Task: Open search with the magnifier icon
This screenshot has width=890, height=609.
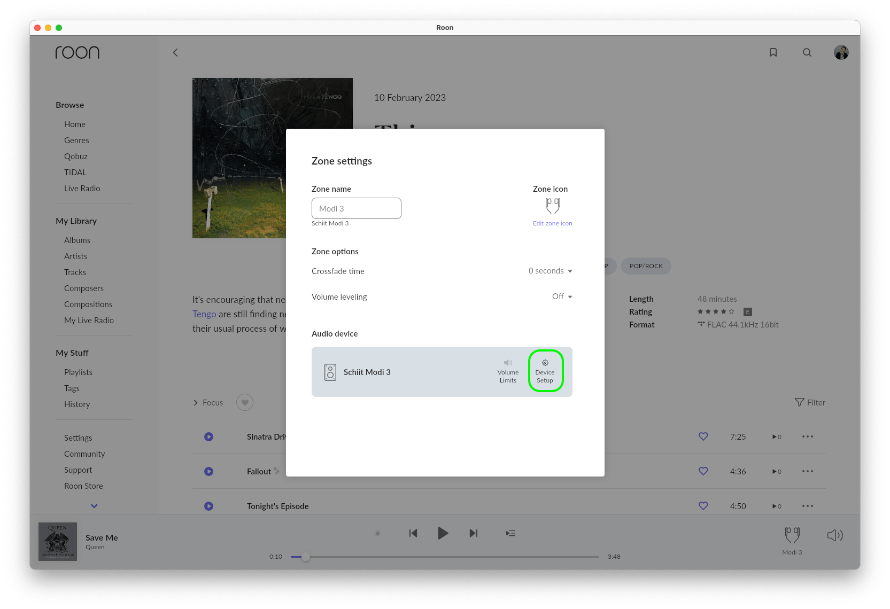Action: 807,52
